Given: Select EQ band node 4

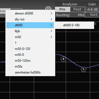Looking at the screenshot, I should (x=63, y=59).
